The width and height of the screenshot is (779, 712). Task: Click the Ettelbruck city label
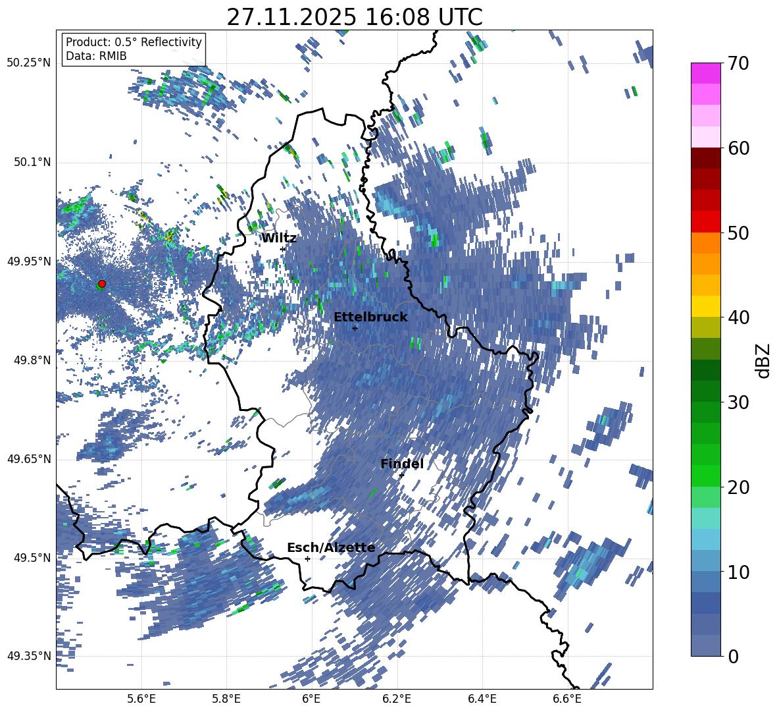[x=370, y=317]
